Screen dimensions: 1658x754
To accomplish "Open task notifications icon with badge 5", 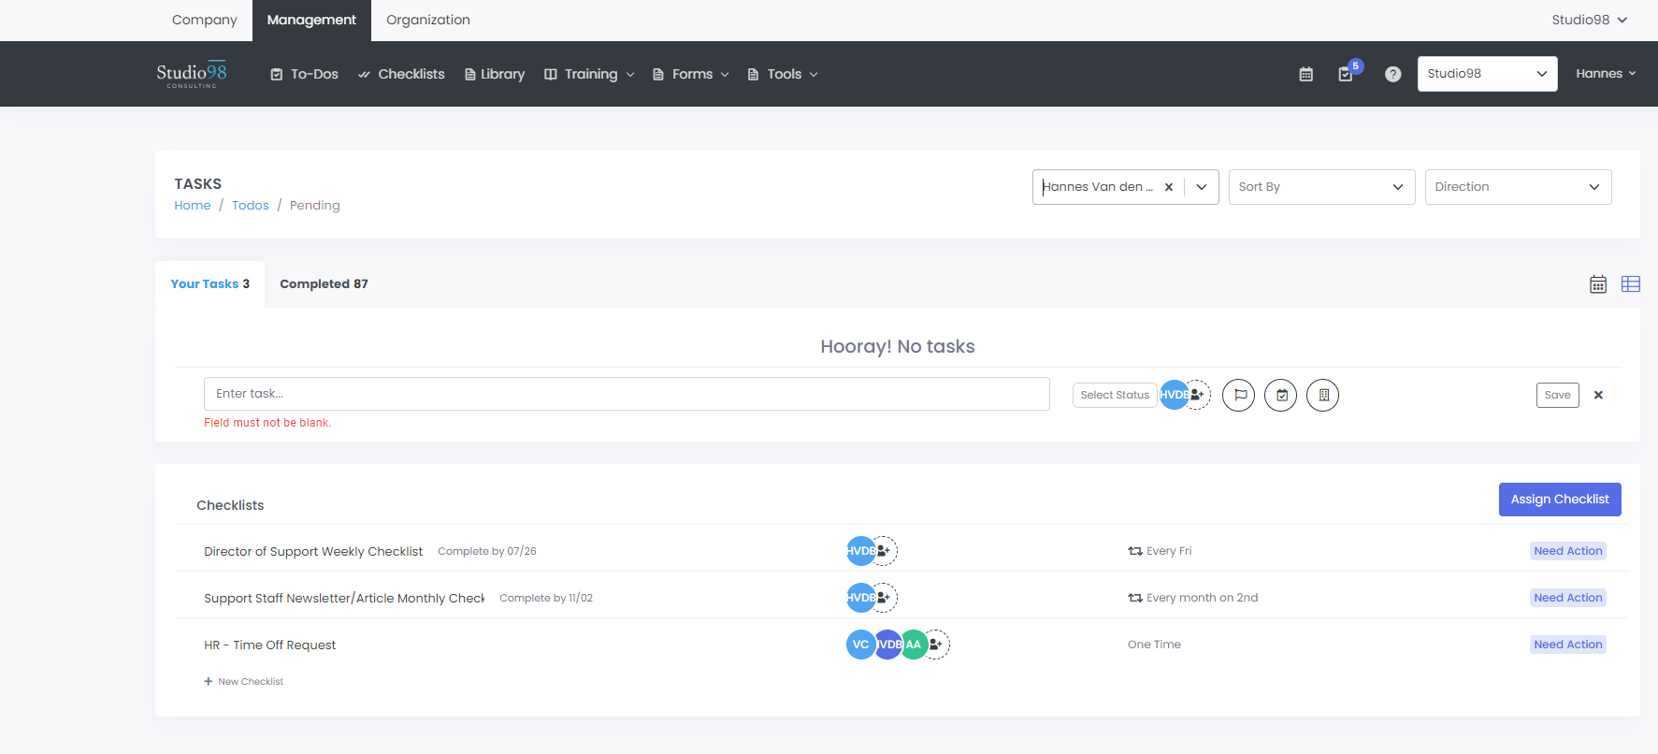I will pyautogui.click(x=1346, y=74).
